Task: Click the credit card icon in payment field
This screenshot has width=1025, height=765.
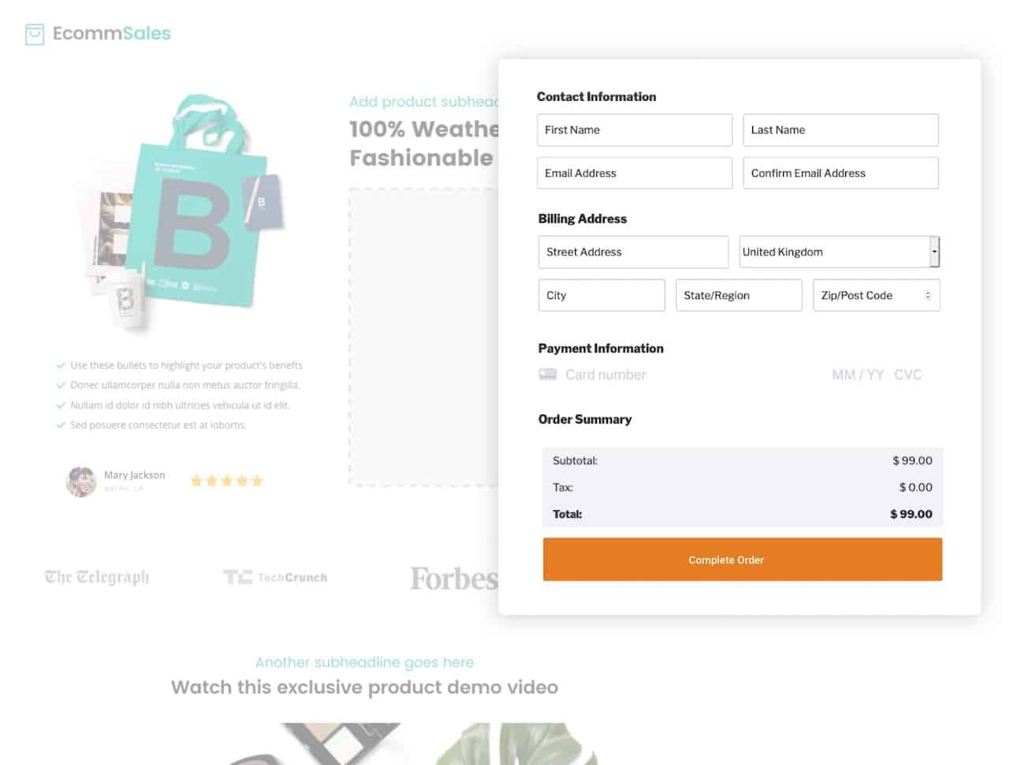Action: click(x=547, y=375)
